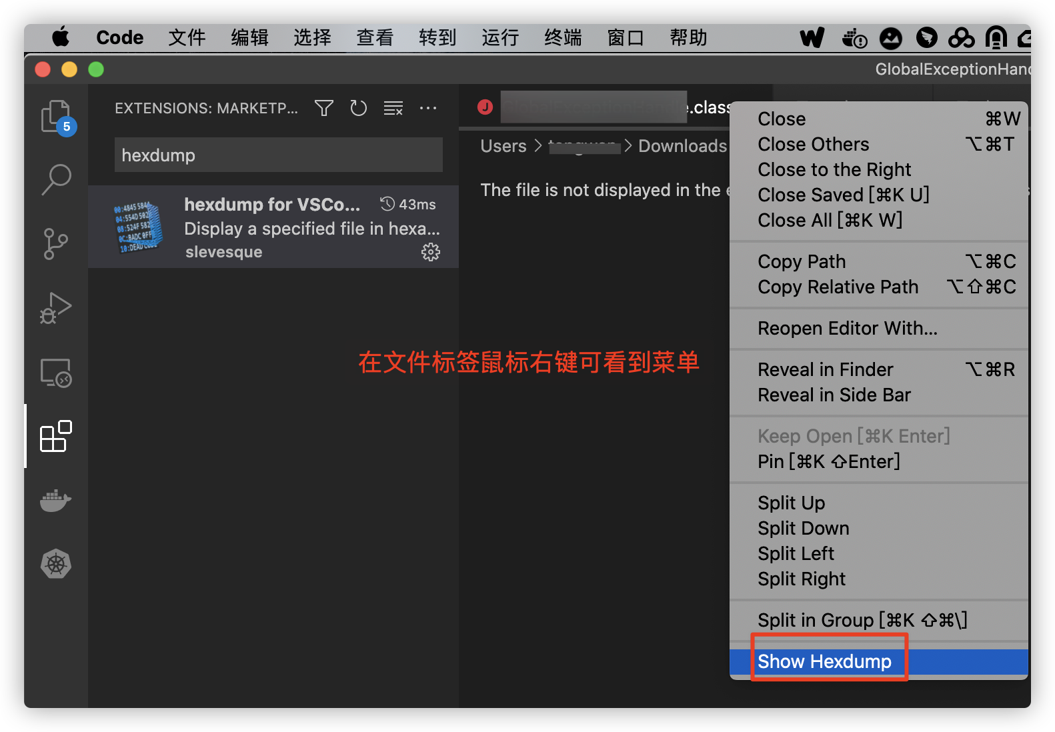The height and width of the screenshot is (732, 1055).
Task: Click the red close window button
Action: [43, 69]
